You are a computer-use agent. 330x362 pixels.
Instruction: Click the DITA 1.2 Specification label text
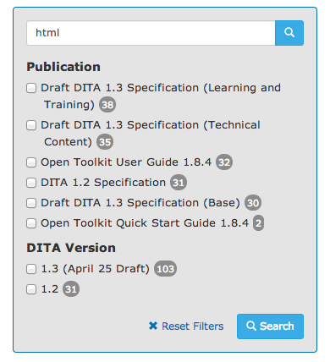pos(103,183)
